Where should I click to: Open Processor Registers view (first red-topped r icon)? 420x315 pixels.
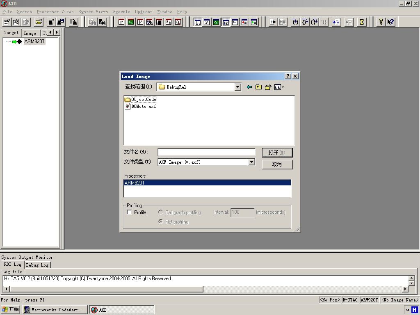121,22
